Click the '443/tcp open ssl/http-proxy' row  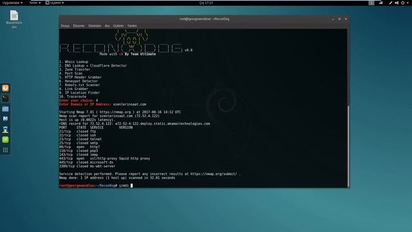104,159
